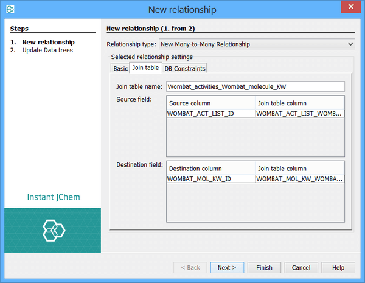
Task: Close the New relationship dialog
Action: [350, 9]
